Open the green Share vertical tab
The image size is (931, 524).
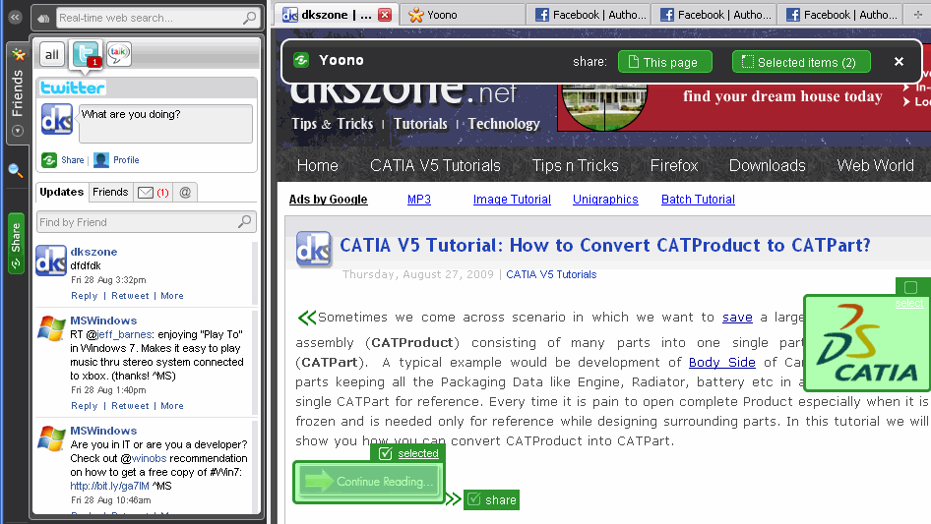point(16,243)
